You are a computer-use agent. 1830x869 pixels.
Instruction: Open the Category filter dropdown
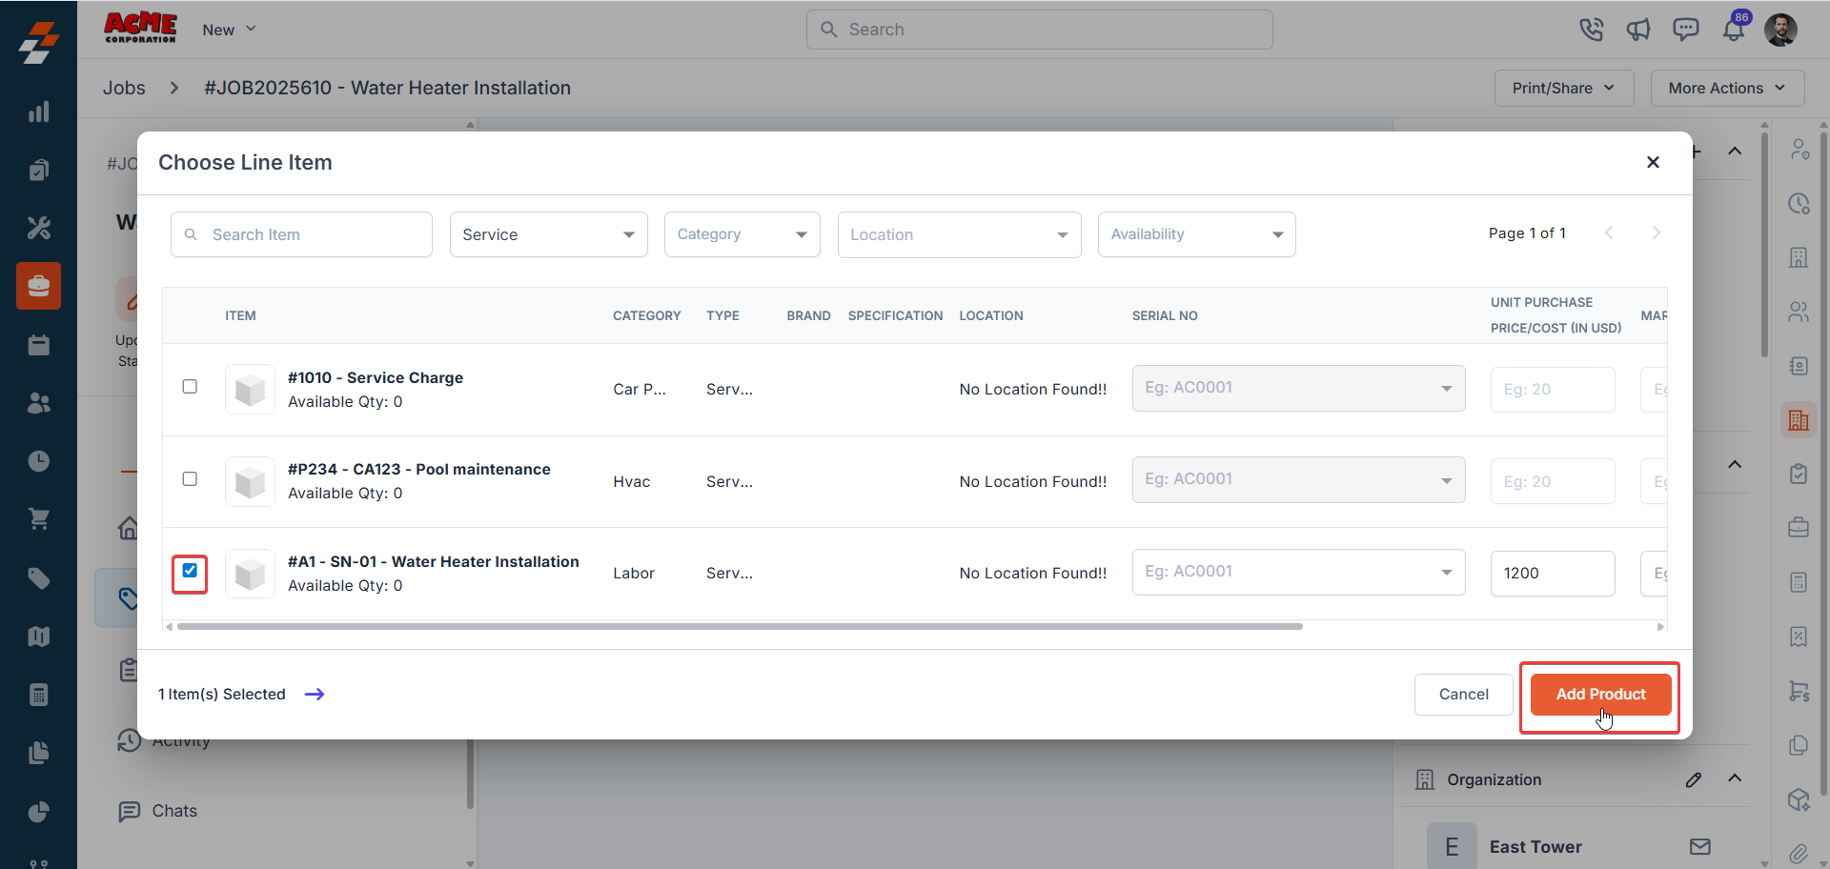pyautogui.click(x=742, y=234)
